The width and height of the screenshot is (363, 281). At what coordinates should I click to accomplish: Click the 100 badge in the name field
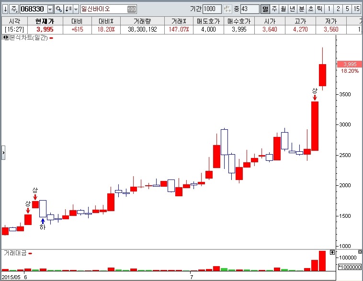(132, 9)
